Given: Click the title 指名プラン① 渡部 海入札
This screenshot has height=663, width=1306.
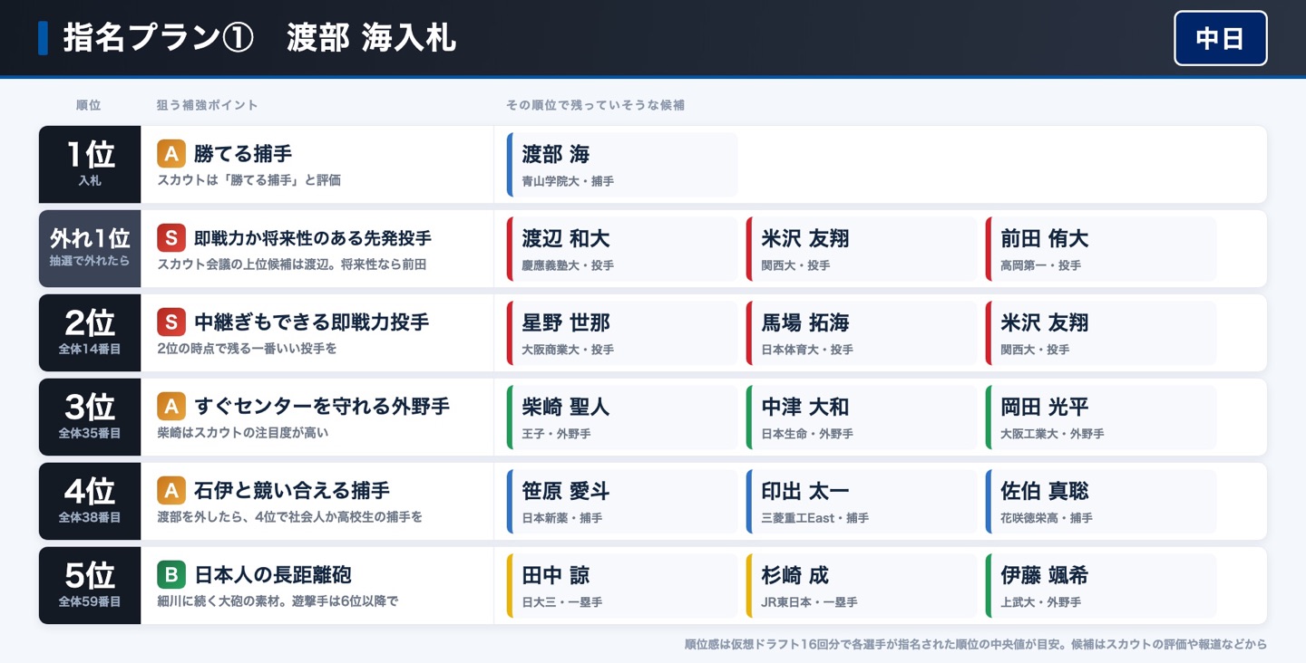Looking at the screenshot, I should tap(259, 39).
